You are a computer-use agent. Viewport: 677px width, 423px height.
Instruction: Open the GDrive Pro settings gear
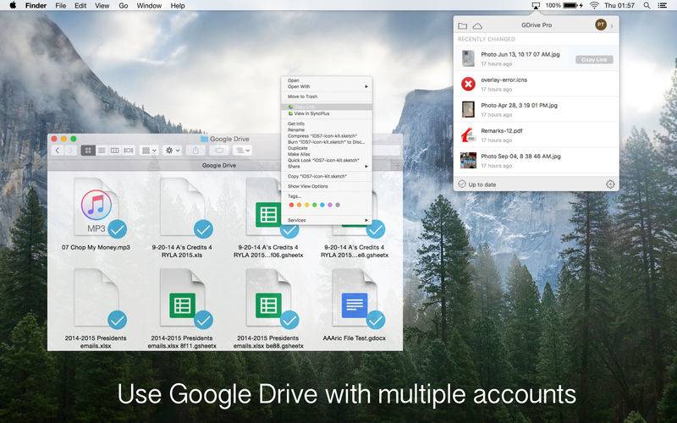pos(610,184)
